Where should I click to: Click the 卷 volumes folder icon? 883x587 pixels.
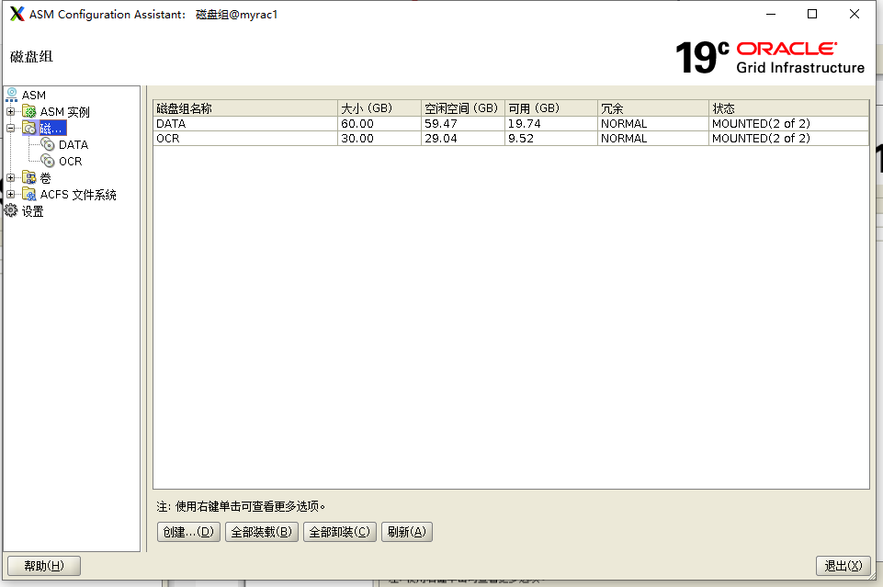coord(29,177)
